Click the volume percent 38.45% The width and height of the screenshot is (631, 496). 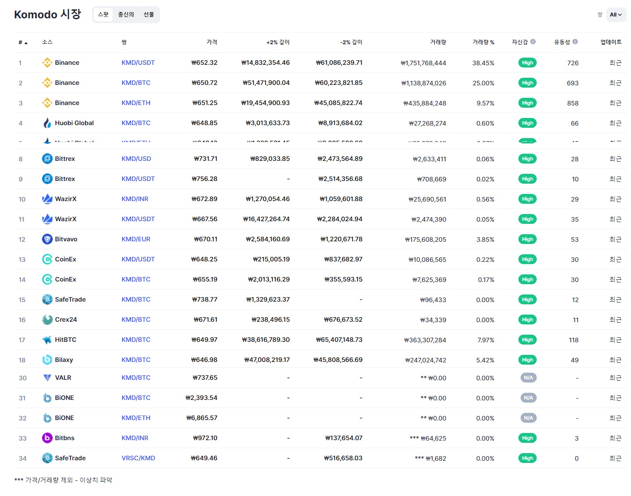483,63
